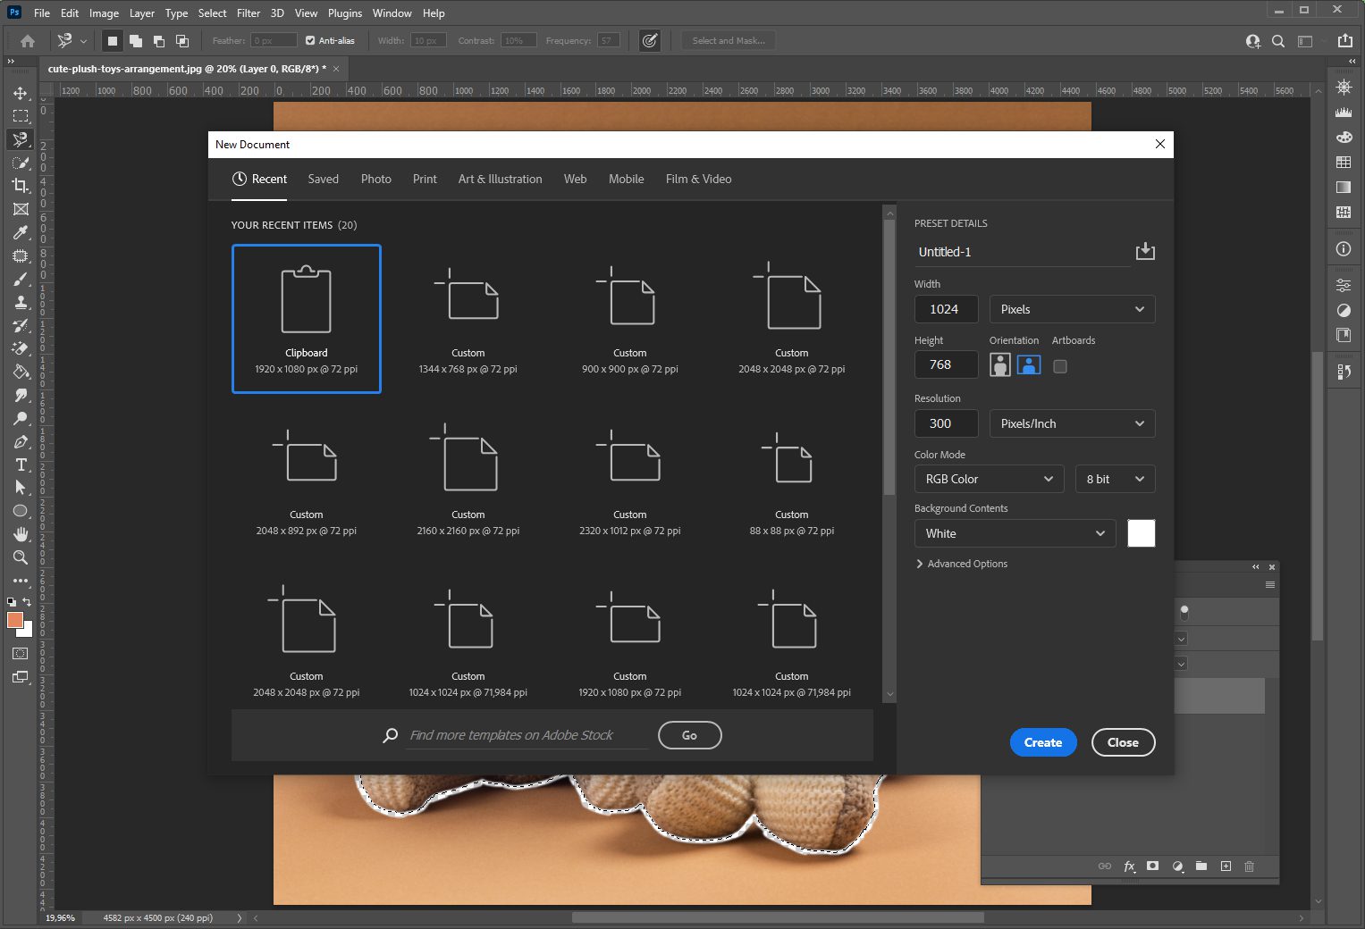Screen dimensions: 1365x929
Task: Click the orange foreground color swatch
Action: pos(14,620)
